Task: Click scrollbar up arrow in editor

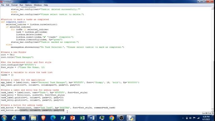Action: point(213,8)
